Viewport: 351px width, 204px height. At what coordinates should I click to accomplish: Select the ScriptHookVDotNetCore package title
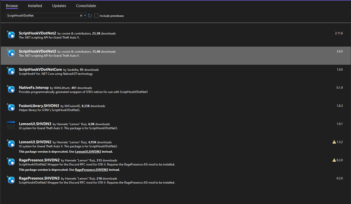40,70
